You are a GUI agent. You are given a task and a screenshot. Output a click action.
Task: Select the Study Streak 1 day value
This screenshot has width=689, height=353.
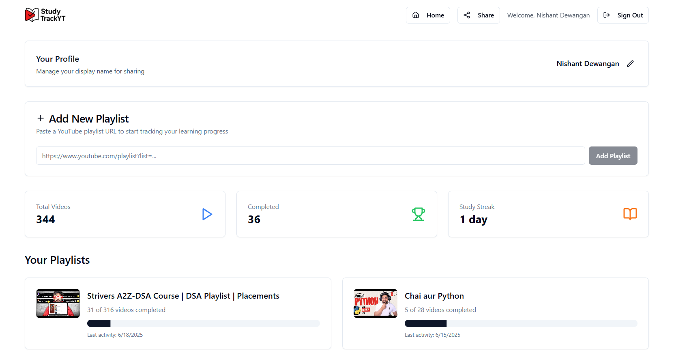[x=473, y=220]
